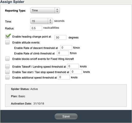Click additional speed threshold knots field
The image size is (132, 123).
click(64, 77)
